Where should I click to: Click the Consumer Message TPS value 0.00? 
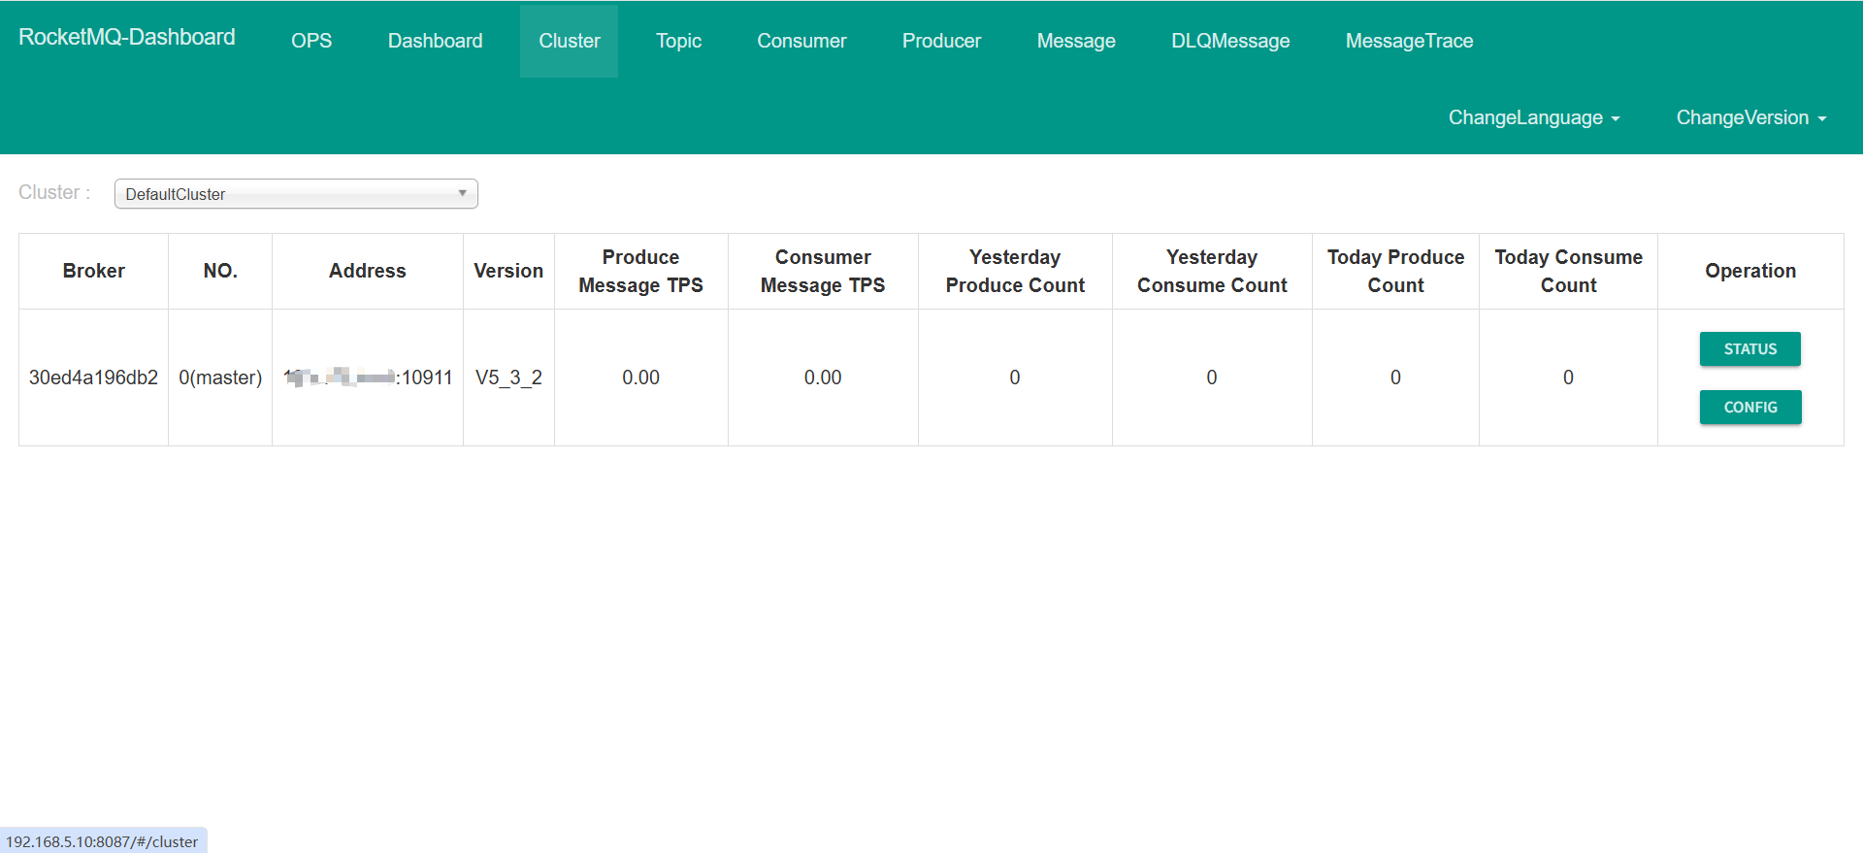pyautogui.click(x=823, y=377)
